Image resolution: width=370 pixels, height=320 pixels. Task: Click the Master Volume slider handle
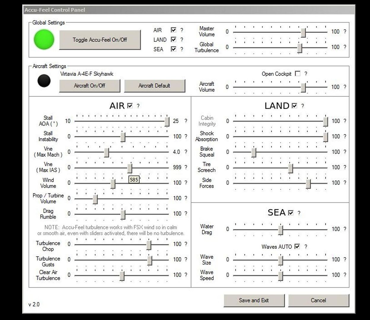tap(303, 32)
